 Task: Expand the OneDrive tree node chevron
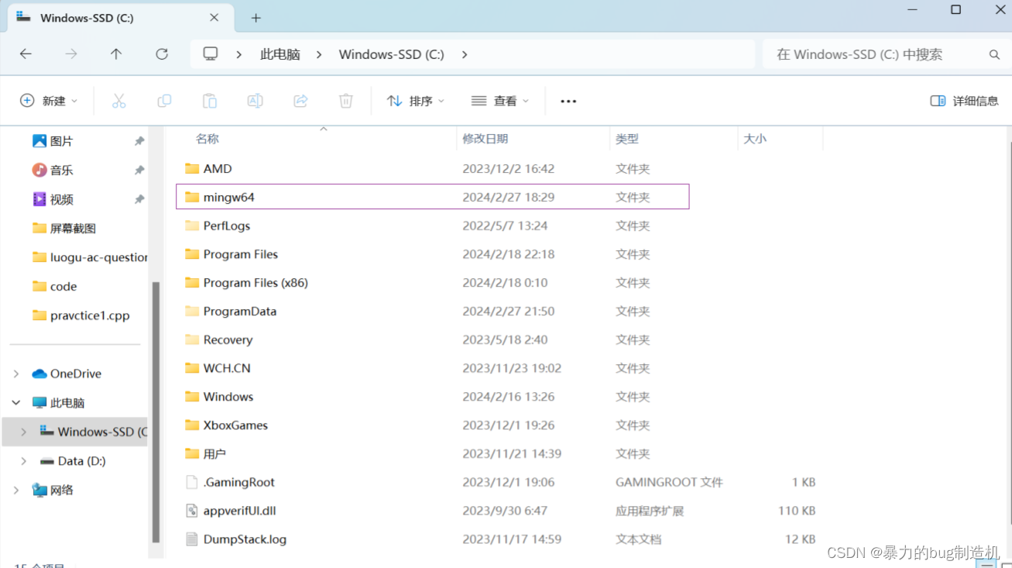point(16,374)
